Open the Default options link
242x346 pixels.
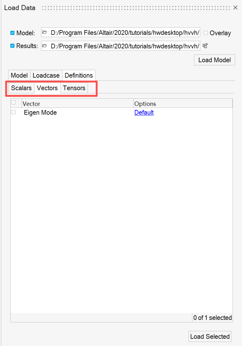[144, 113]
